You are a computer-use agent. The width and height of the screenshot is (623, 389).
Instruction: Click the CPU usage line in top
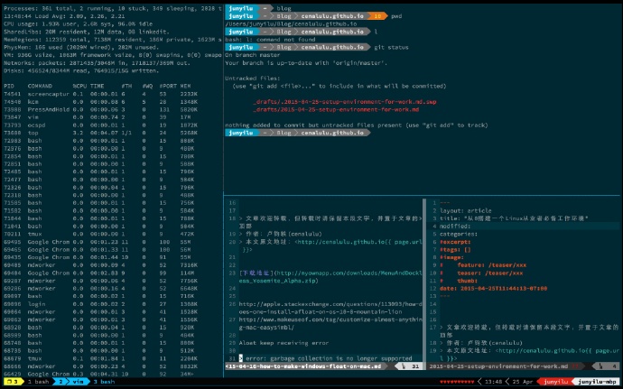pos(78,24)
